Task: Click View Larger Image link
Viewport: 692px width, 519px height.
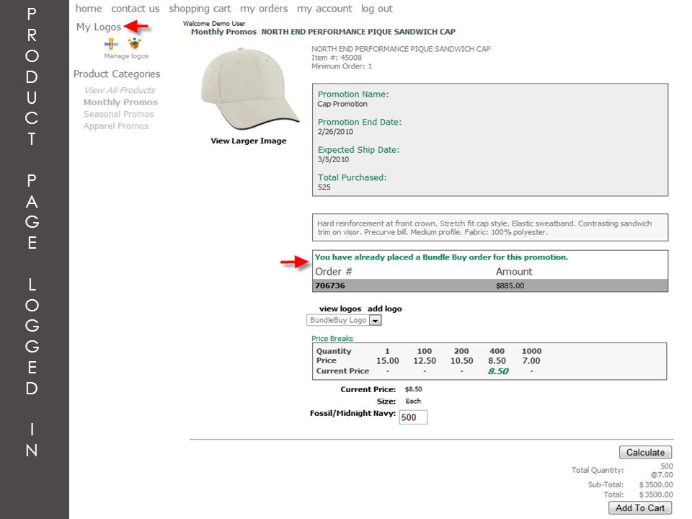Action: point(249,141)
